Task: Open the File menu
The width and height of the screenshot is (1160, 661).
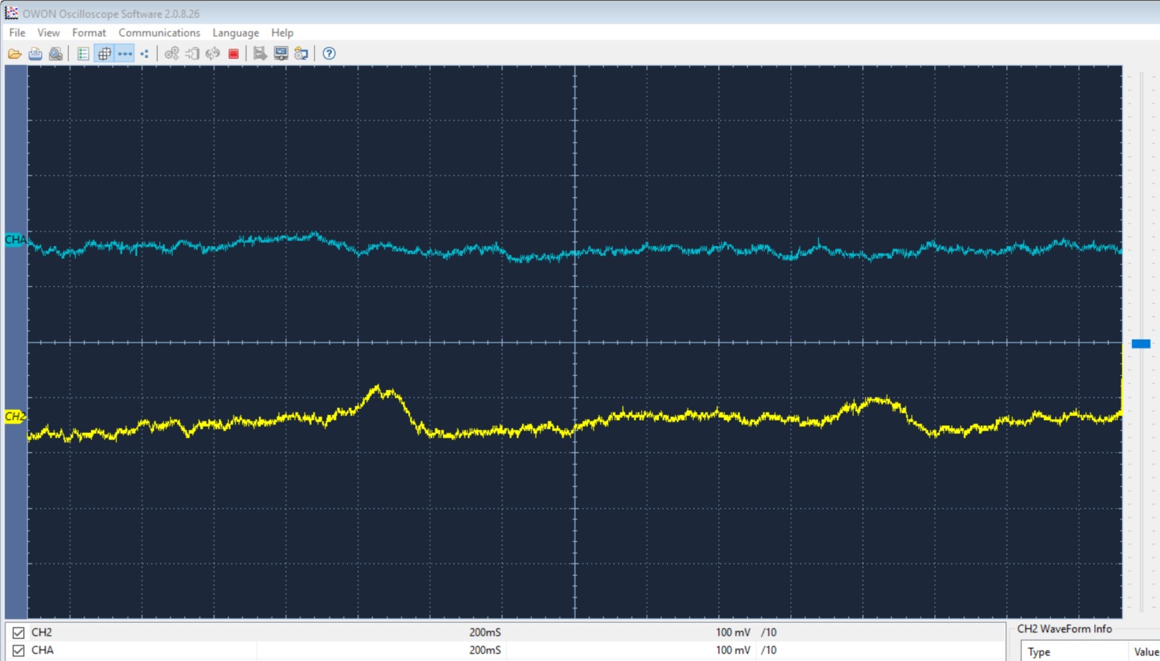Action: click(17, 32)
